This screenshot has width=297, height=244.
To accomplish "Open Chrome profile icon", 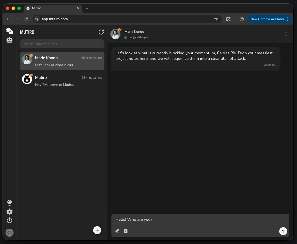I will [242, 19].
